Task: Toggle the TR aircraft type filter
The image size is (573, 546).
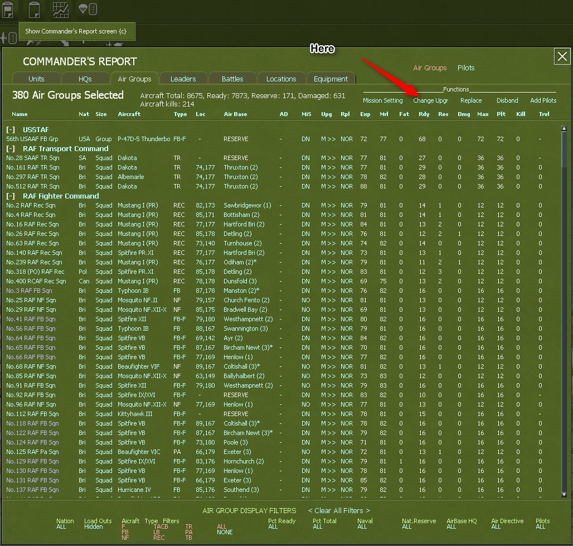Action: tap(188, 526)
